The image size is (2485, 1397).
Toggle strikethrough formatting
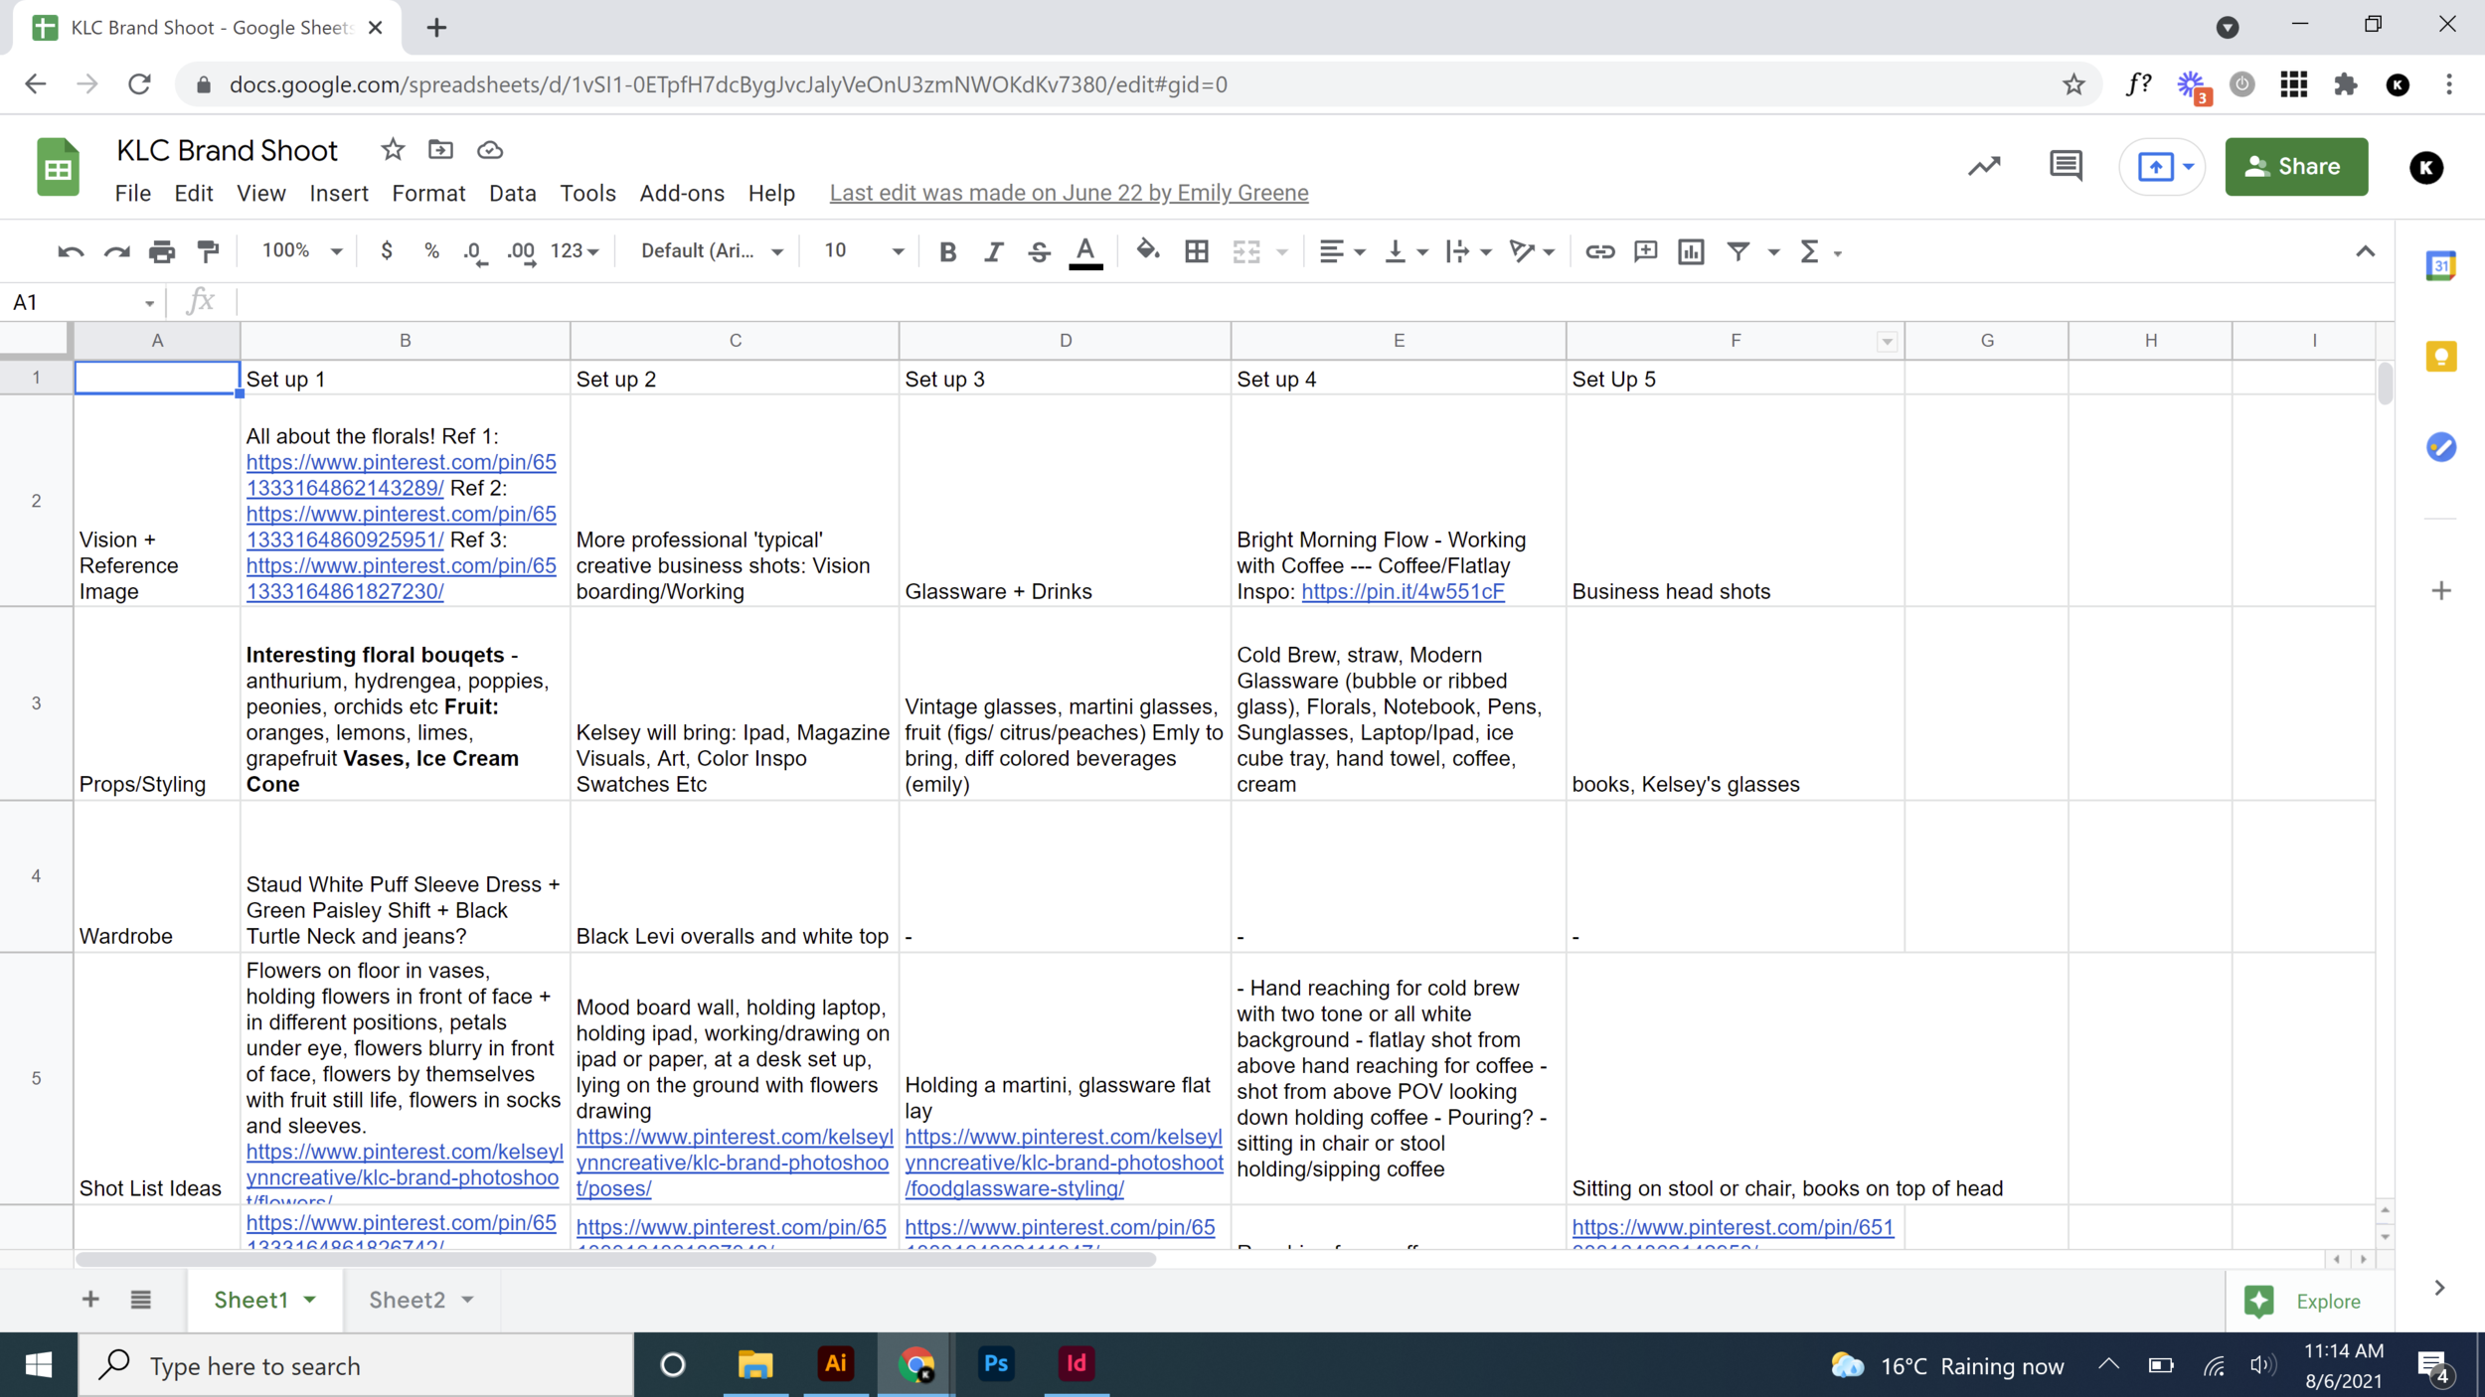click(1039, 251)
